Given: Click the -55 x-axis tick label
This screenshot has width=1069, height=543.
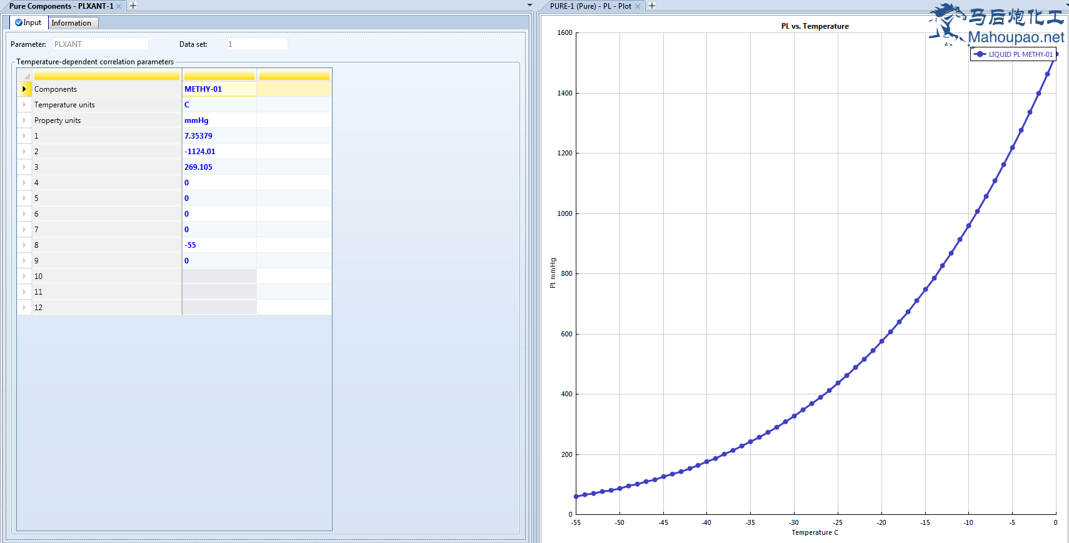Looking at the screenshot, I should [576, 522].
